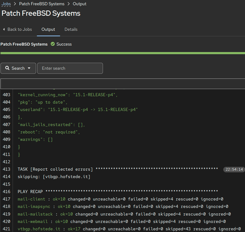Click the green Success check icon
The image size is (245, 232).
pyautogui.click(x=53, y=44)
